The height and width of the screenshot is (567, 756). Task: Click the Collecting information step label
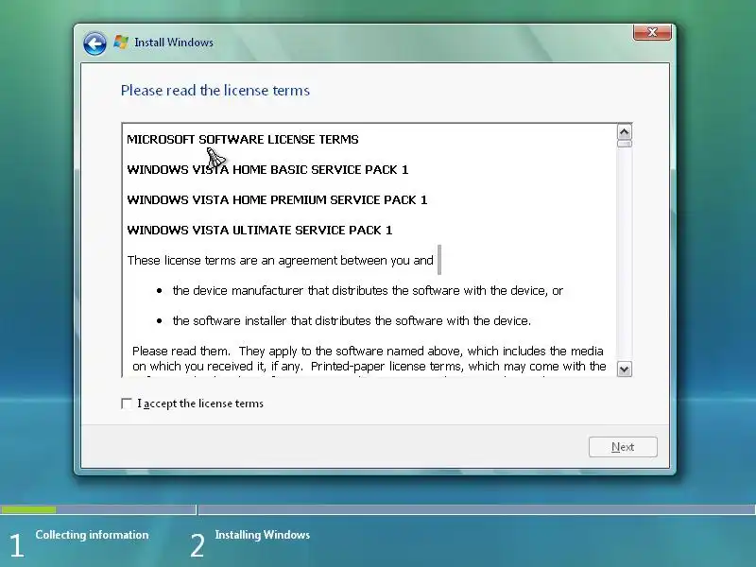click(x=92, y=535)
